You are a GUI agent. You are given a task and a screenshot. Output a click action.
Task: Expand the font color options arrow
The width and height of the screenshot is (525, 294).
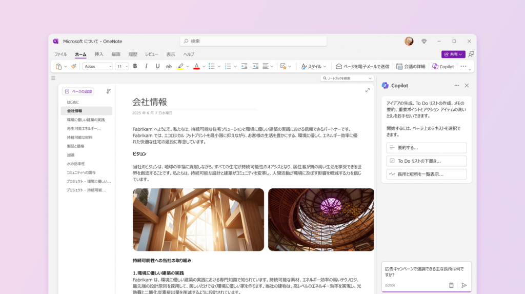pos(204,66)
